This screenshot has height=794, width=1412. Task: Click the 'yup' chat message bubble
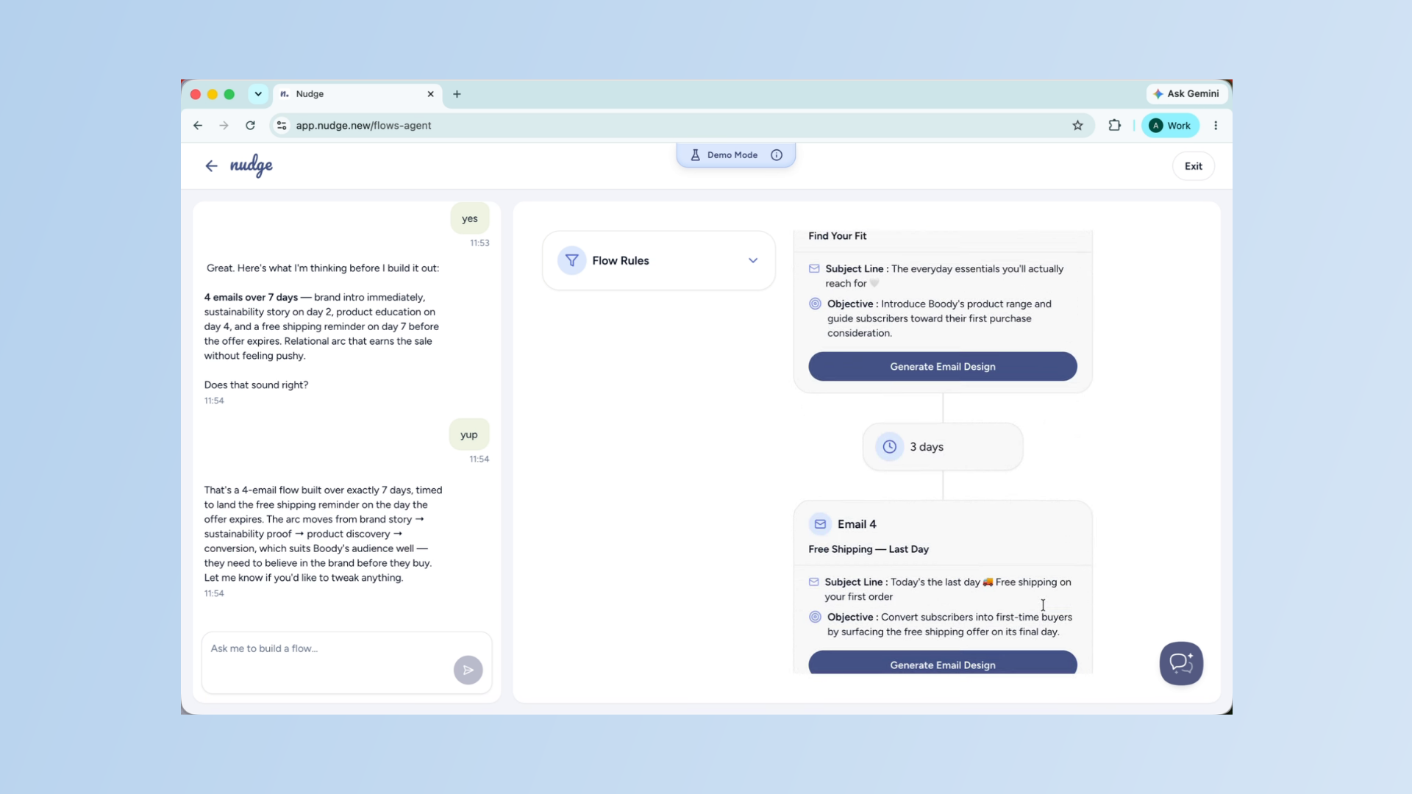469,434
